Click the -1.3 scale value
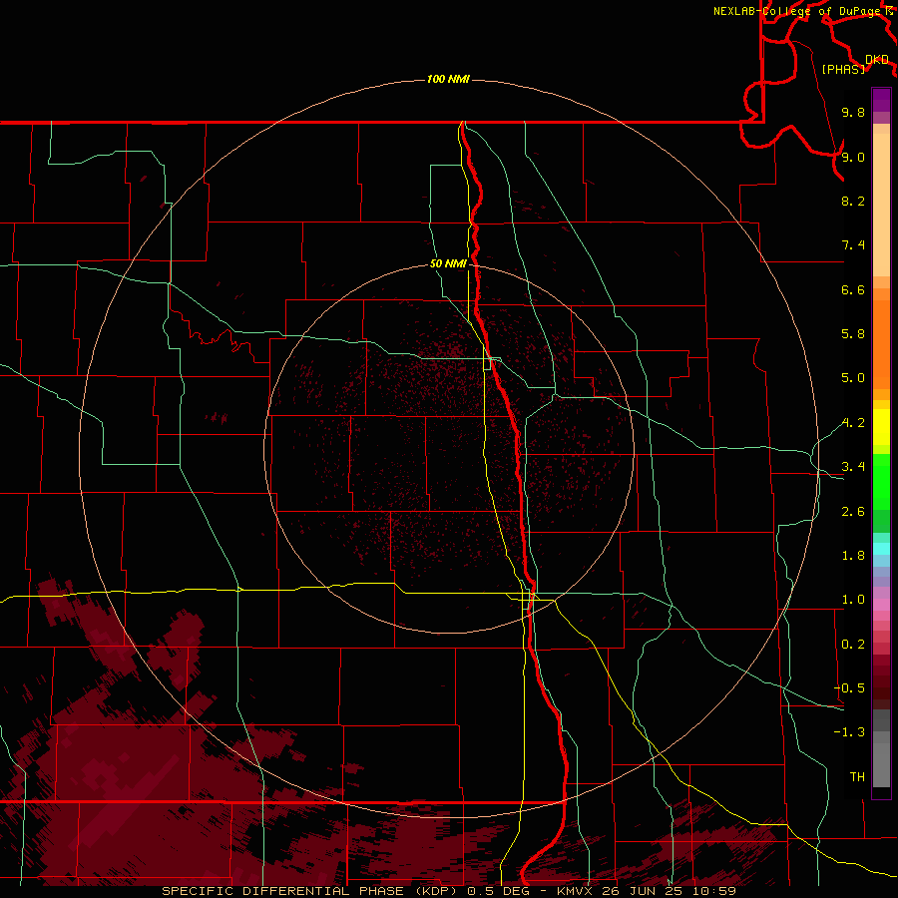The height and width of the screenshot is (898, 898). tap(849, 732)
